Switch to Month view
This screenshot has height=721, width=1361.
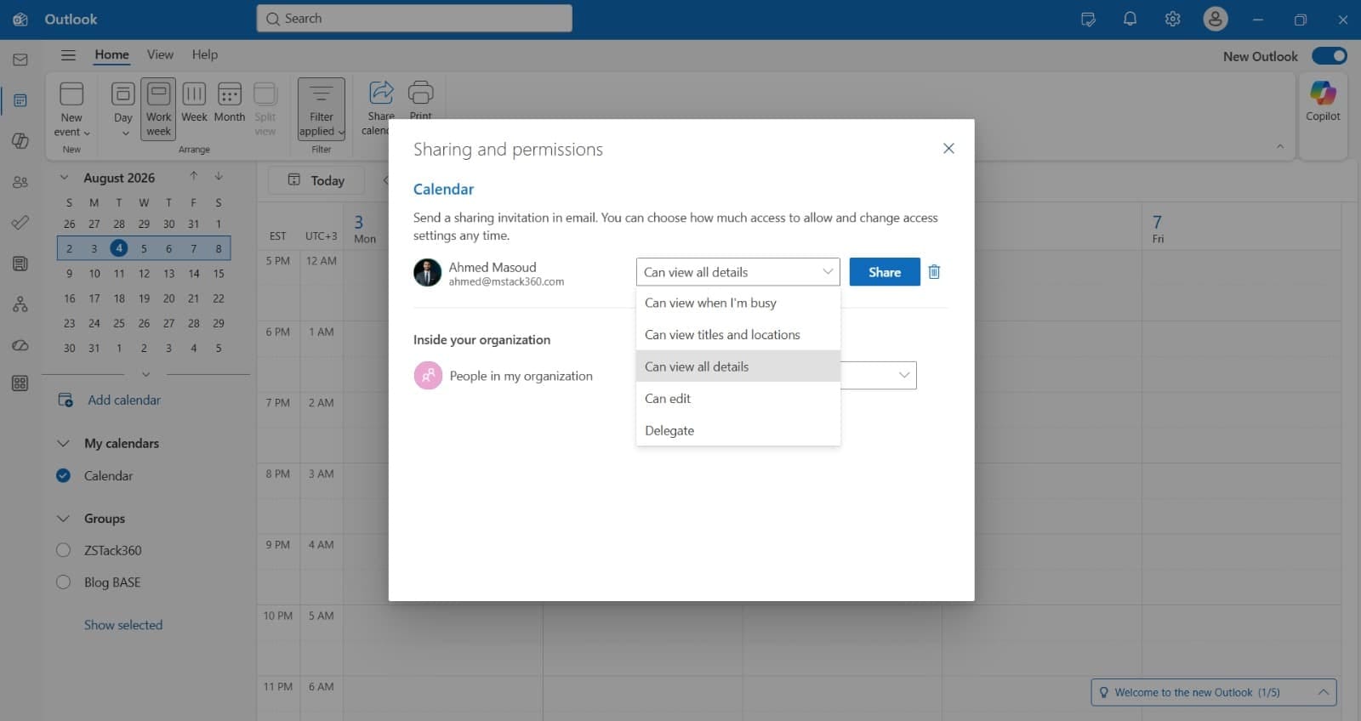[230, 102]
